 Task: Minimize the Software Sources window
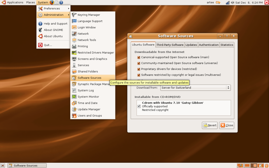[220, 36]
